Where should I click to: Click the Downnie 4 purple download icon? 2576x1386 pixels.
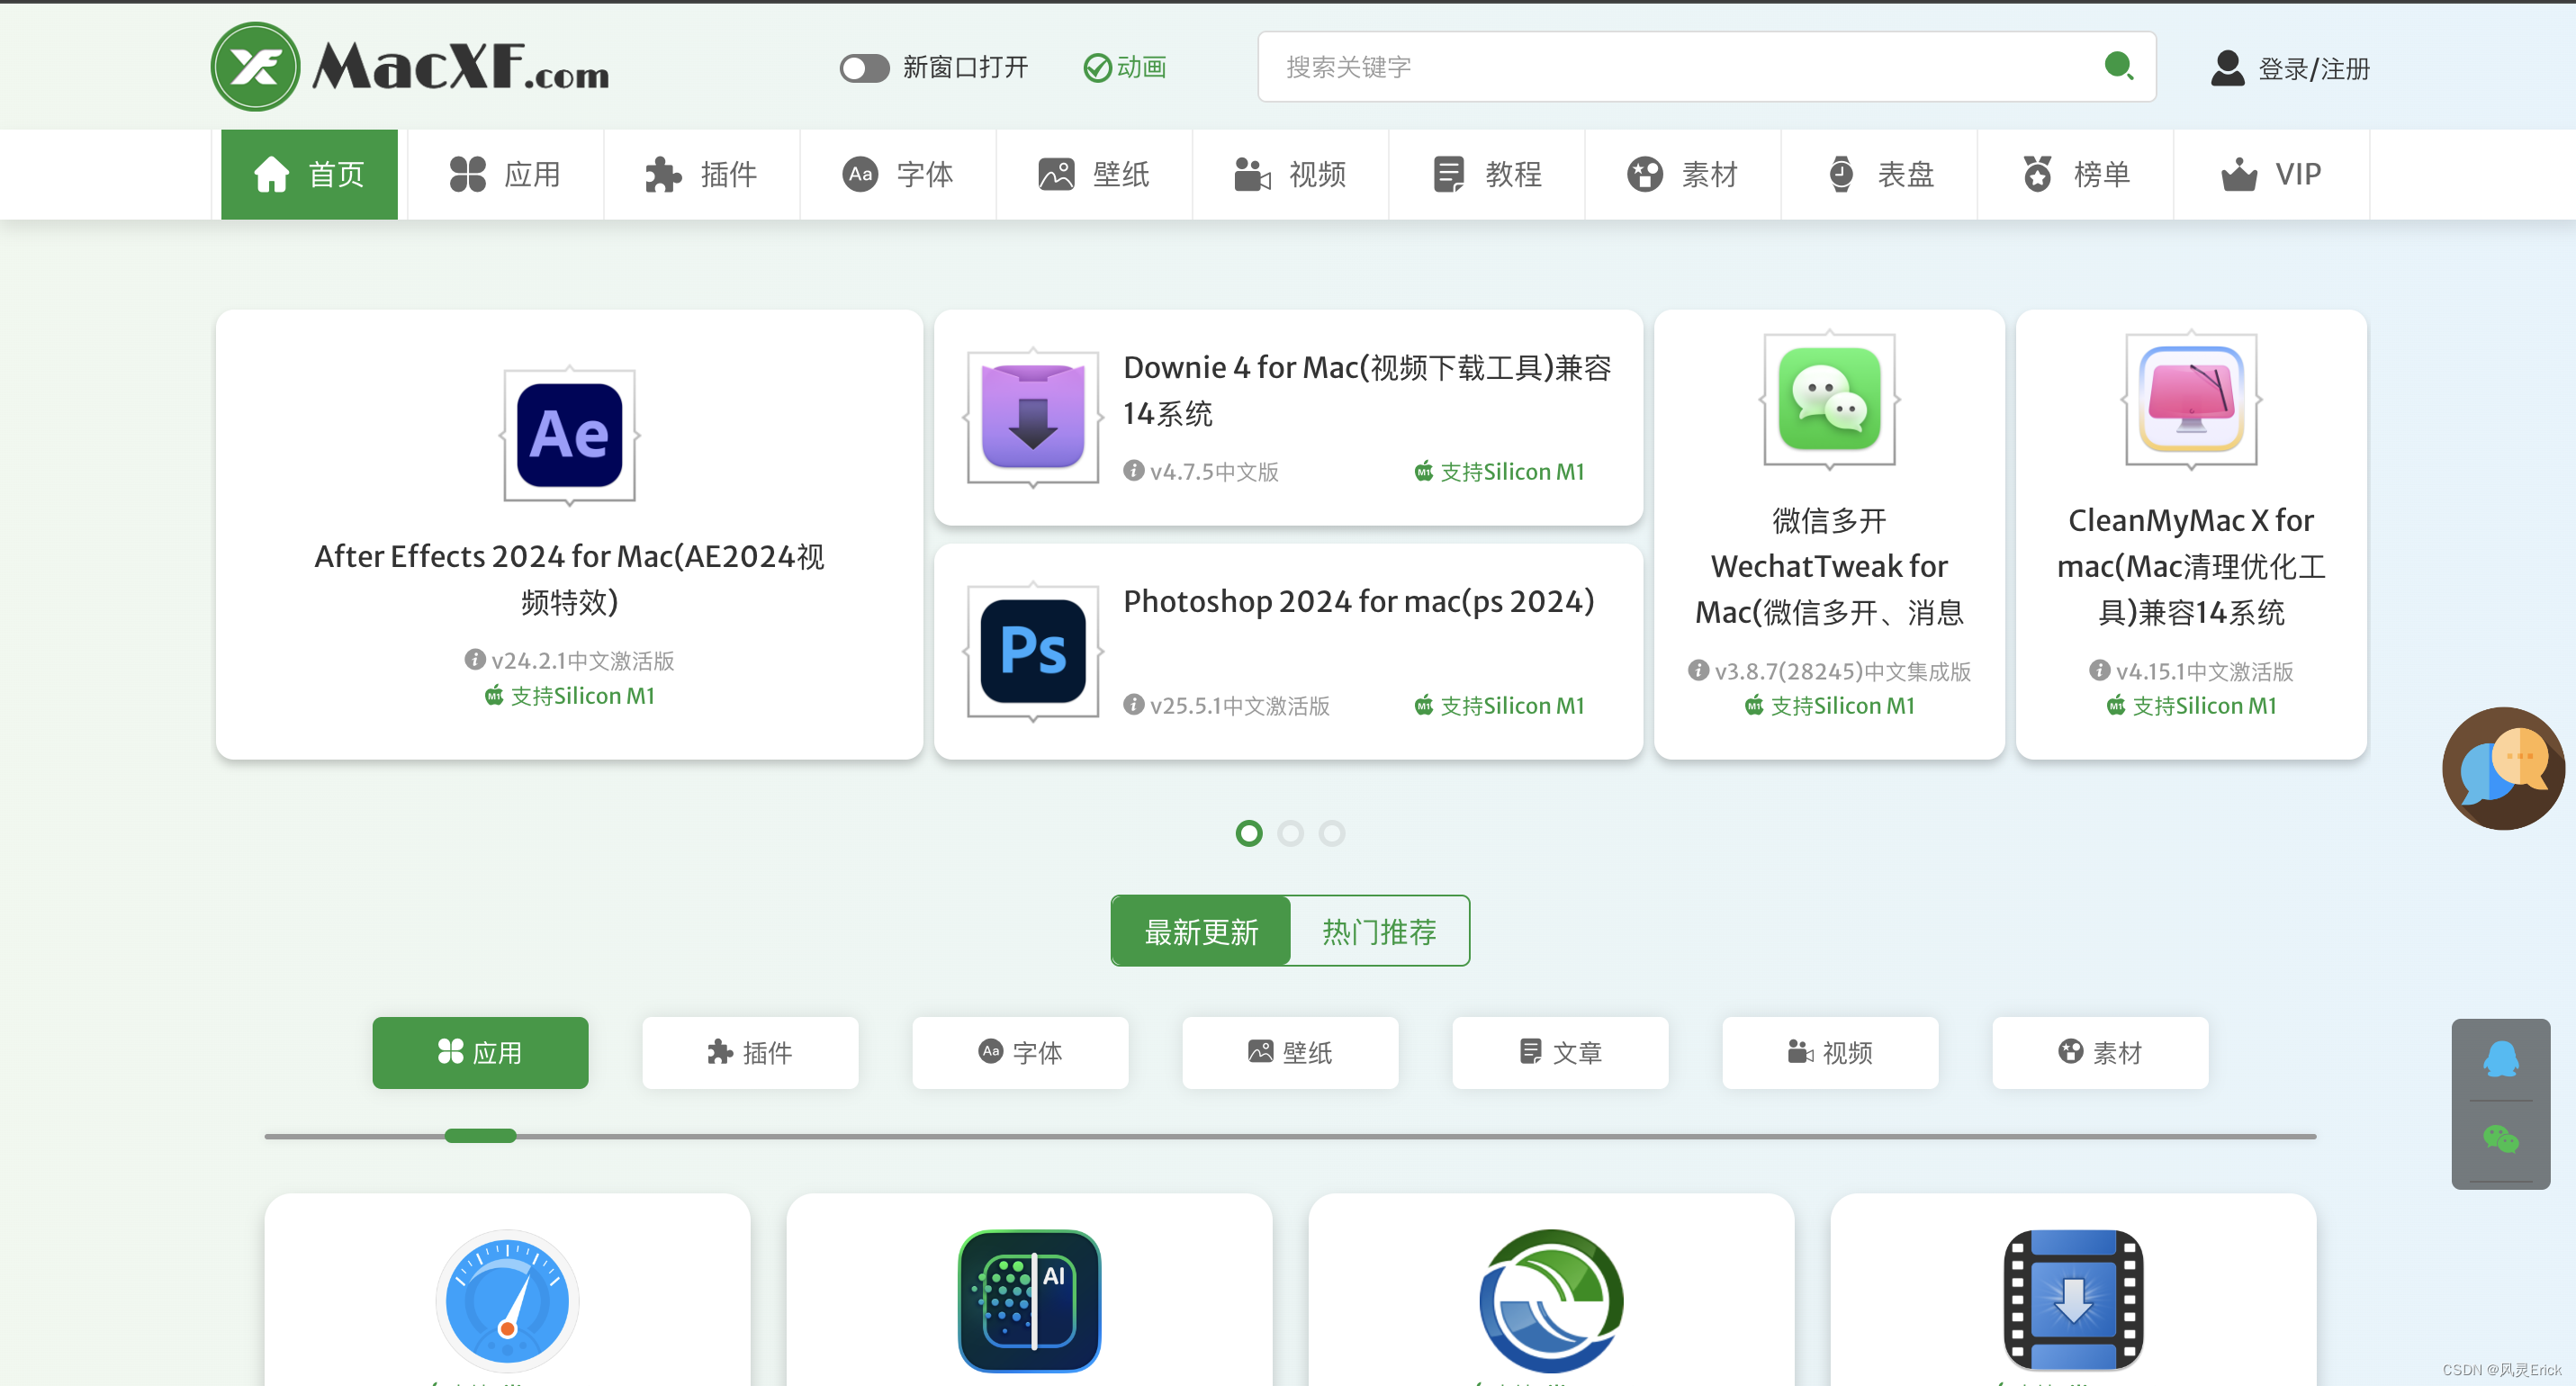click(1032, 416)
